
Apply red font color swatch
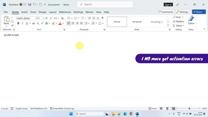tap(60, 23)
